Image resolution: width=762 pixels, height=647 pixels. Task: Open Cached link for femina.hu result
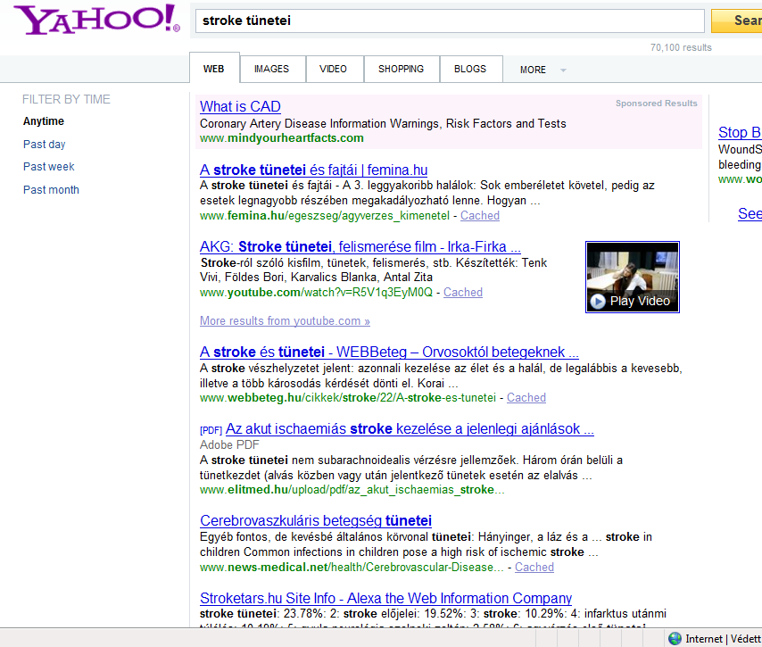(x=480, y=215)
